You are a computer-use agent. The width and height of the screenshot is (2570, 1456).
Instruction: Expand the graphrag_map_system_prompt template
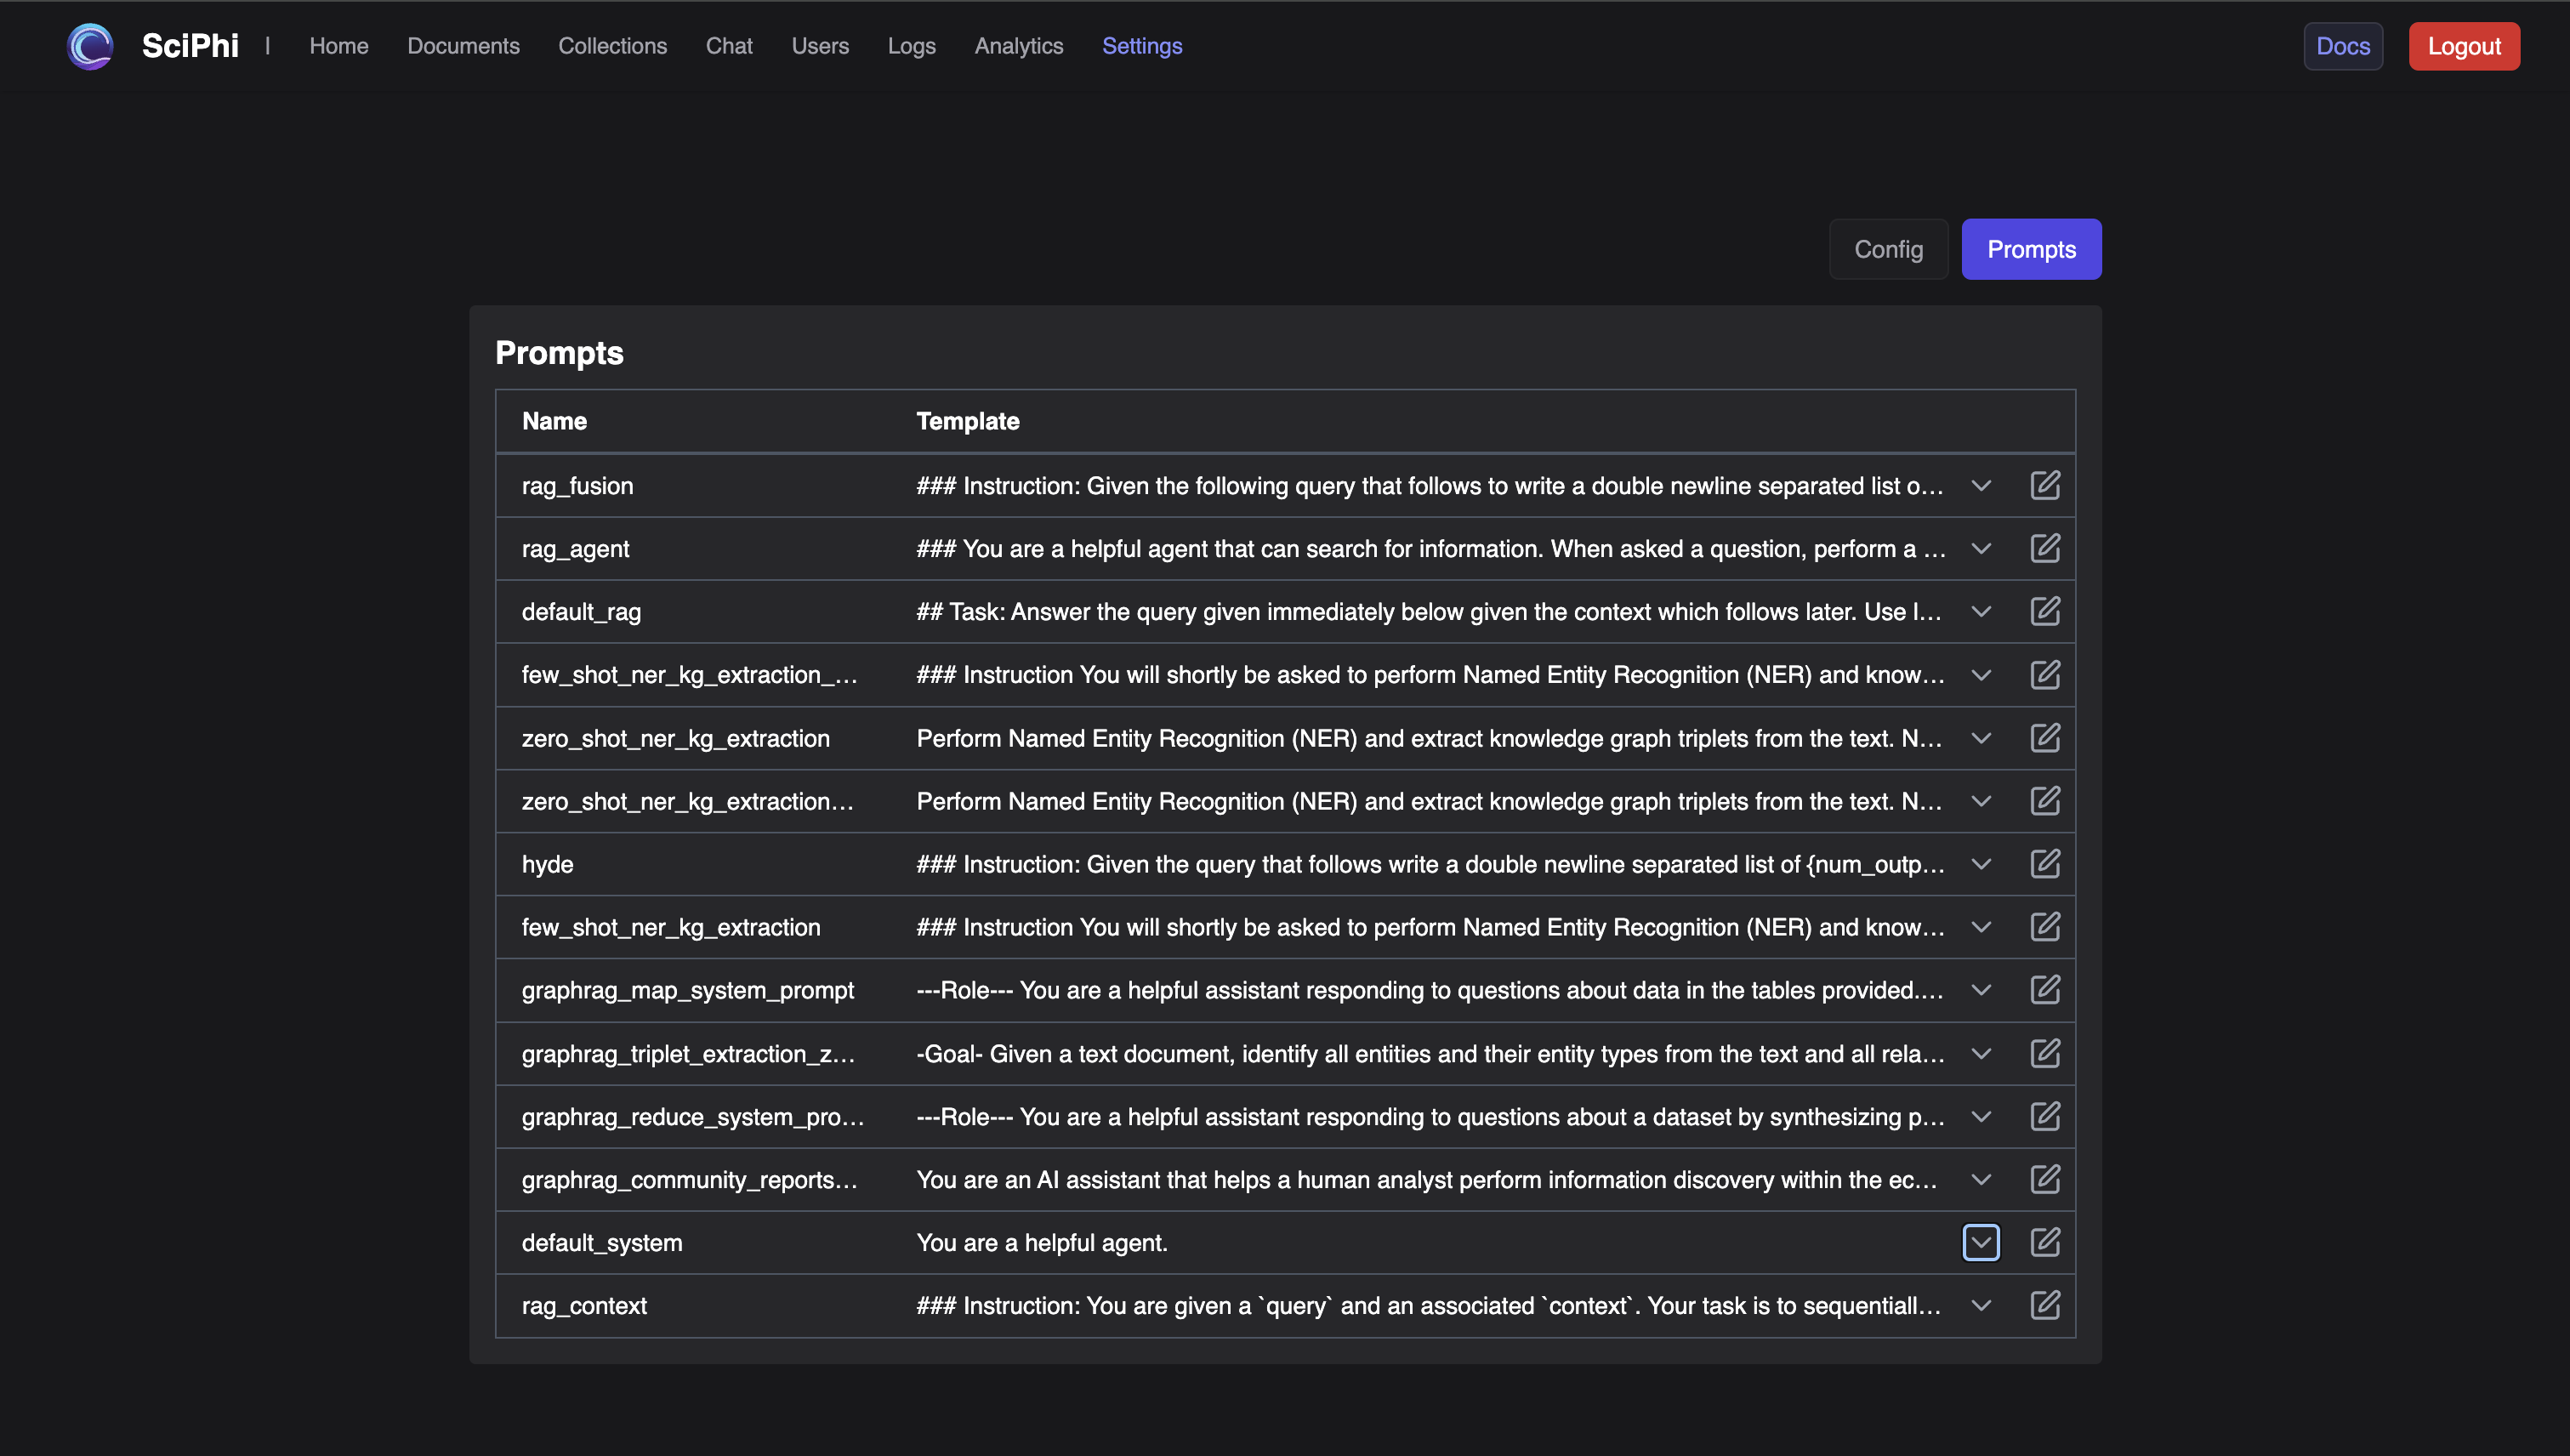coord(1981,990)
